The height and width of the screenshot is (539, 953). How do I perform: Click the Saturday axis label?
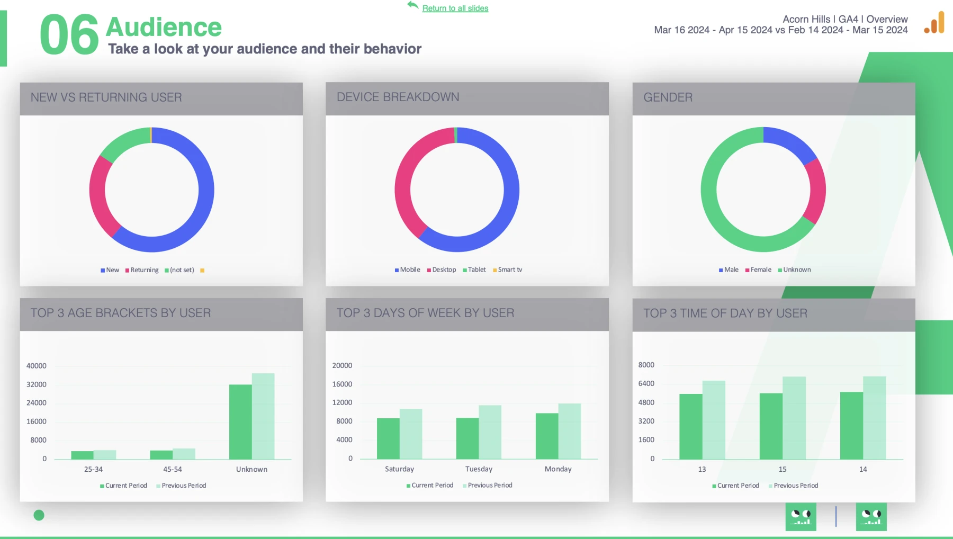[399, 469]
